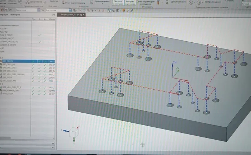Toggle first checkmark for BR1_CENTR operation
Image resolution: width=251 pixels, height=155 pixels.
33,61
